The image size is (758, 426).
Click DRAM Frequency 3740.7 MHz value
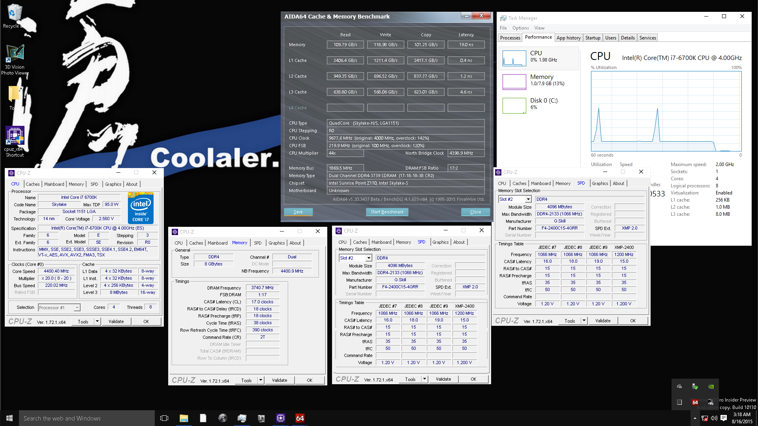[263, 288]
